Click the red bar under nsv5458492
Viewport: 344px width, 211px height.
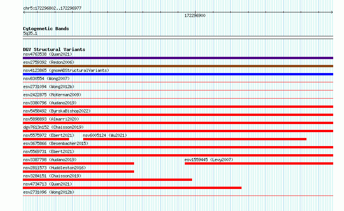178,115
